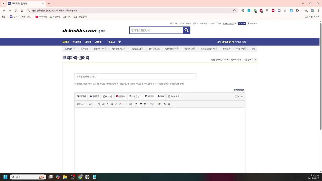Click the 로그아웃 button
Viewport: 322px width, 181px height.
pos(242,23)
